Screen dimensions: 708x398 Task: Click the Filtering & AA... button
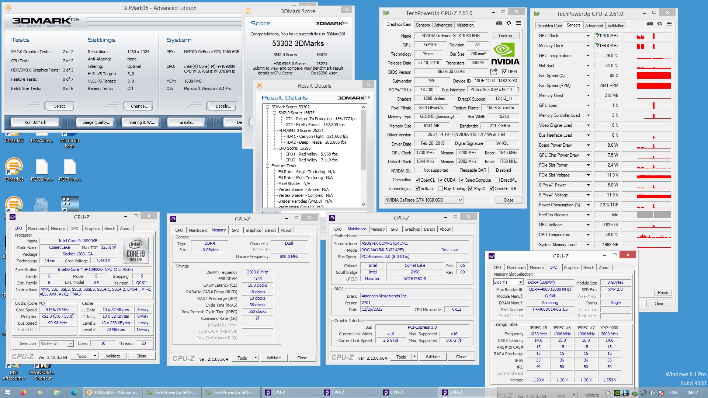point(141,122)
